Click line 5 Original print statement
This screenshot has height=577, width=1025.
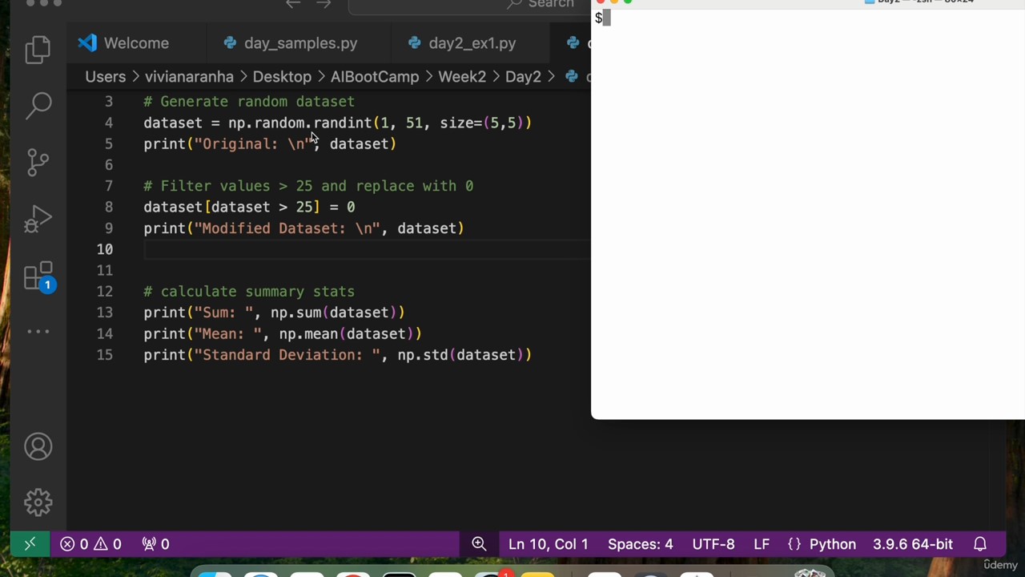click(270, 144)
